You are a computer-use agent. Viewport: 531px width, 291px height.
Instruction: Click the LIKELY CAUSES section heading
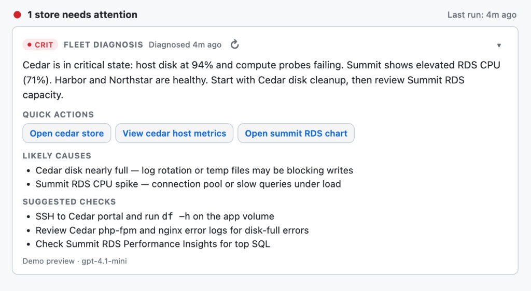[57, 156]
